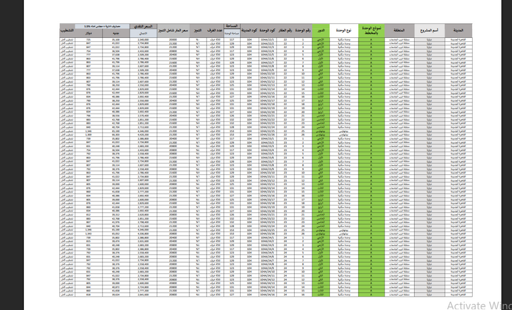This screenshot has height=310, width=512.
Task: Select the المدينة column header
Action: pos(459,31)
